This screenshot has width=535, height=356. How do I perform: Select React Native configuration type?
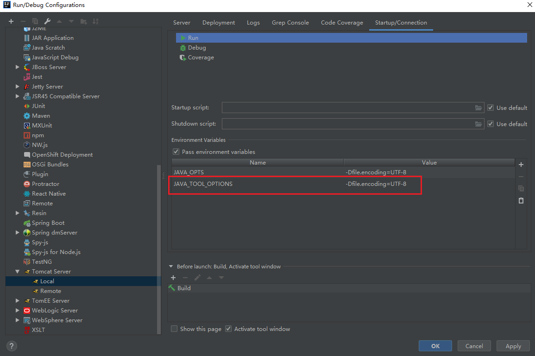(49, 194)
